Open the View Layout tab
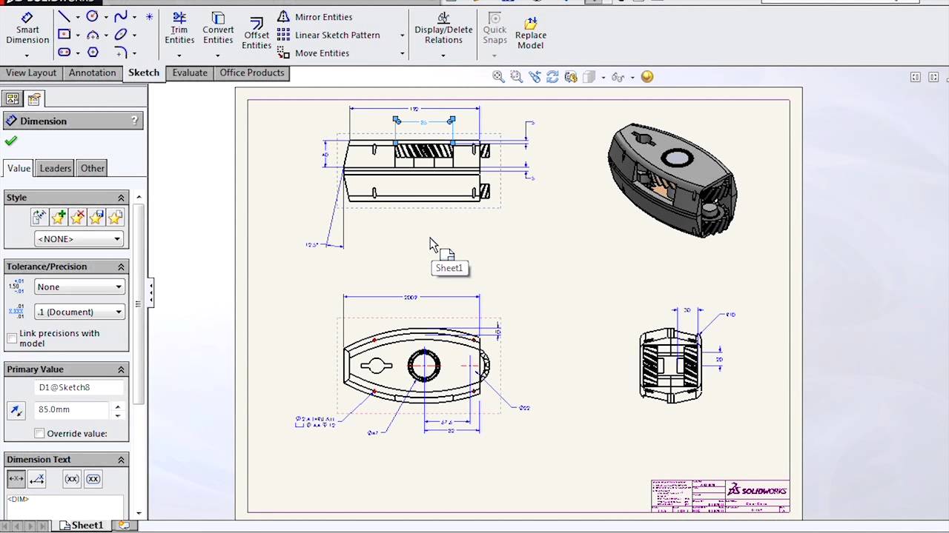This screenshot has width=949, height=533. pyautogui.click(x=31, y=73)
